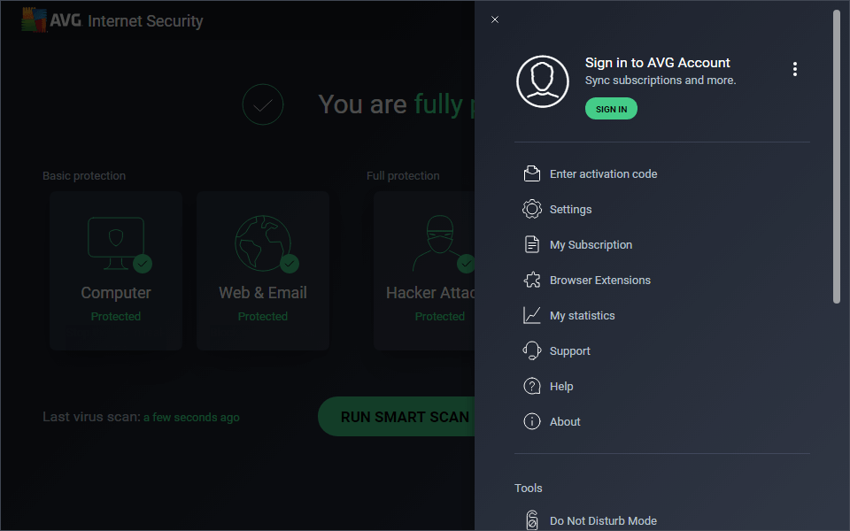850x531 pixels.
Task: Click the Help question mark icon
Action: (x=531, y=386)
